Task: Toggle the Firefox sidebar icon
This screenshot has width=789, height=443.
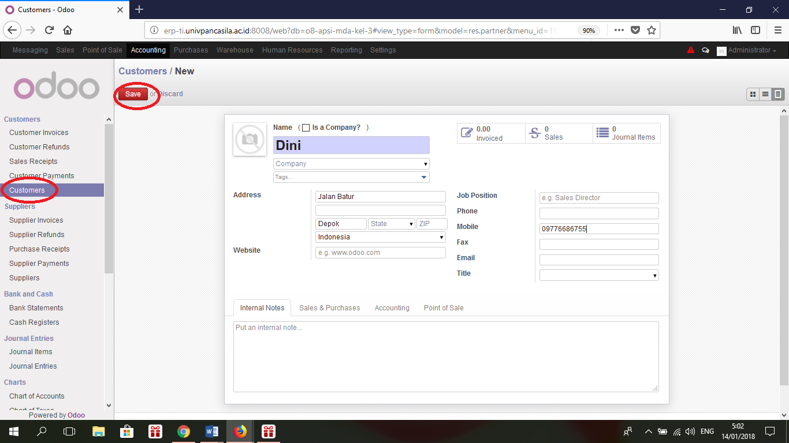Action: click(755, 30)
